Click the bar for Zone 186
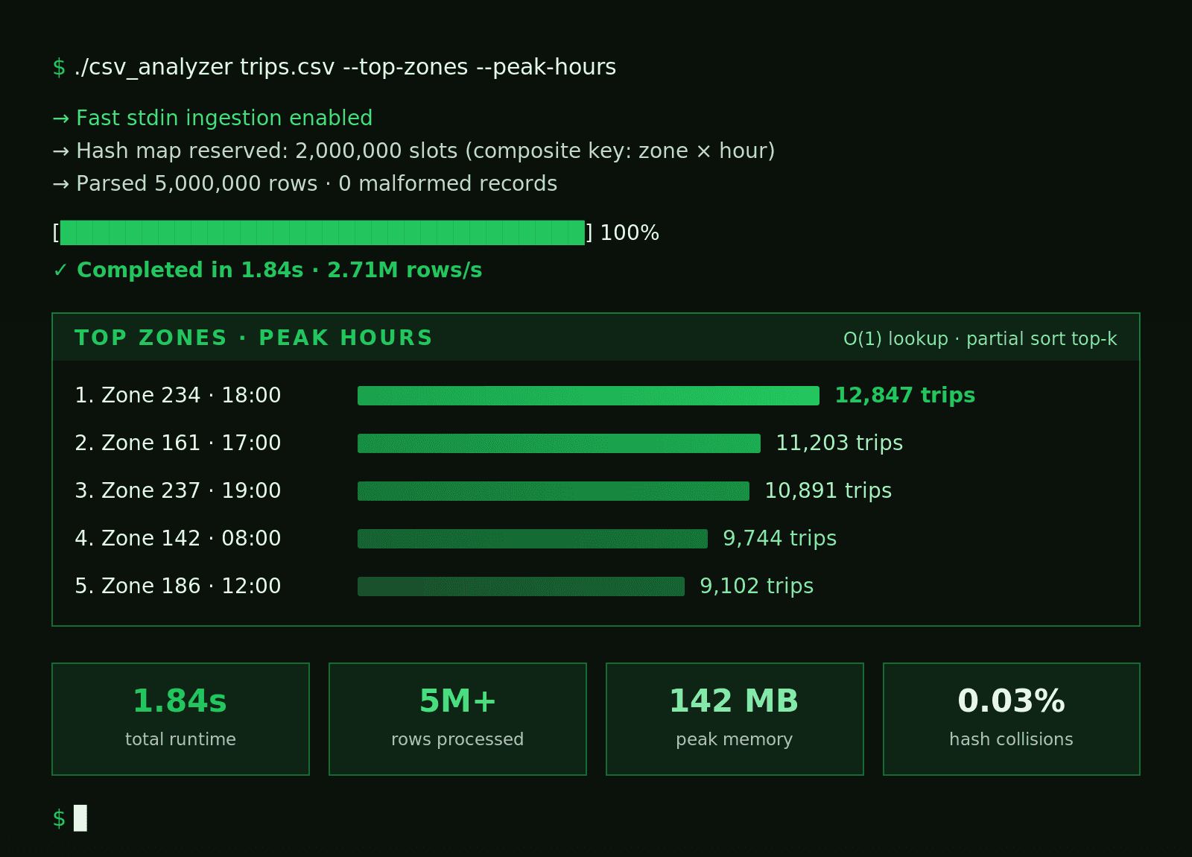This screenshot has width=1192, height=857. click(x=521, y=586)
